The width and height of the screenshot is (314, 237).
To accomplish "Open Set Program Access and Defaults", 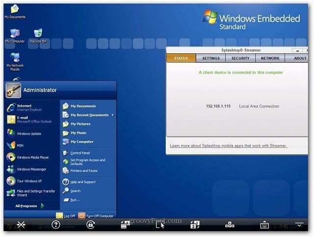I will [84, 162].
